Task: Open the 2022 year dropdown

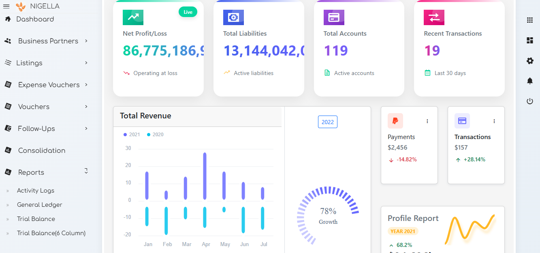Action: pyautogui.click(x=327, y=122)
